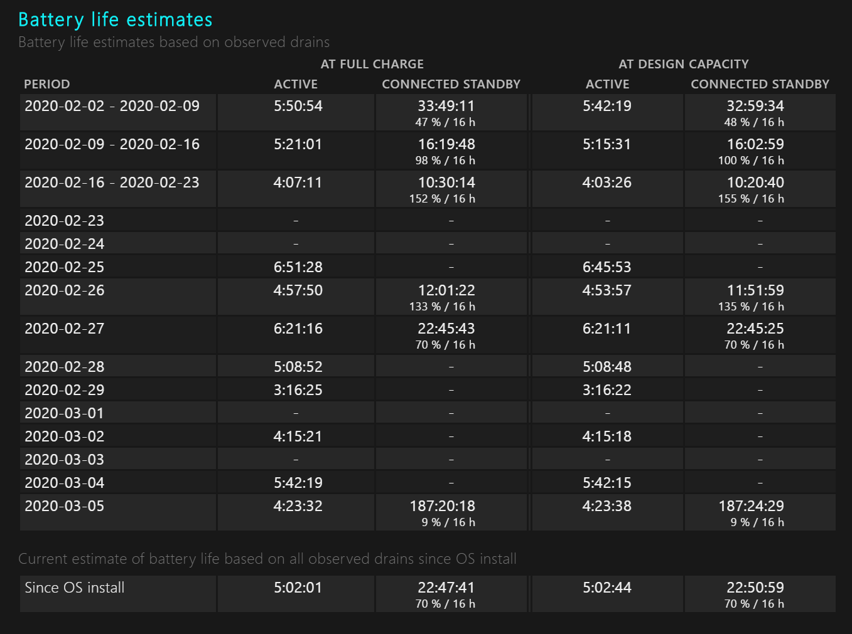This screenshot has height=634, width=852.
Task: Select the active time "6:45:53"
Action: point(607,267)
